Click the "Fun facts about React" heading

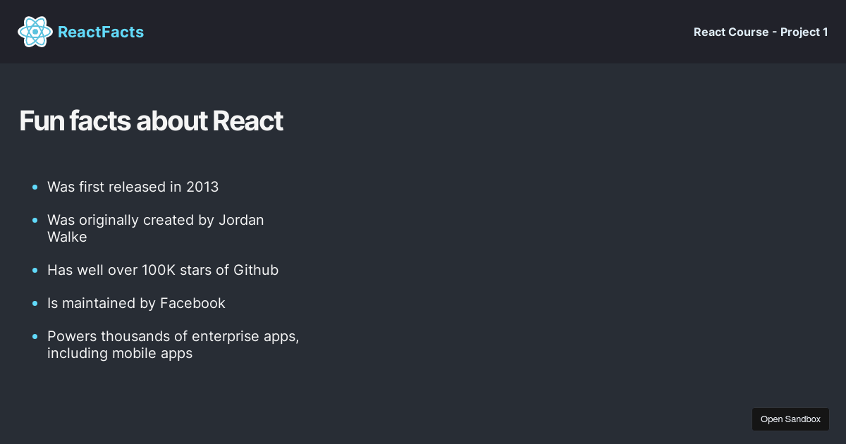[x=151, y=121]
